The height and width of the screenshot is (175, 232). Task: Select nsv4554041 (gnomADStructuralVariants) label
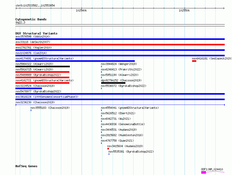pos(130,108)
